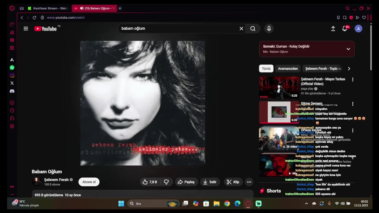
Task: Open the 26 video playlist thumbnail
Action: 279,138
